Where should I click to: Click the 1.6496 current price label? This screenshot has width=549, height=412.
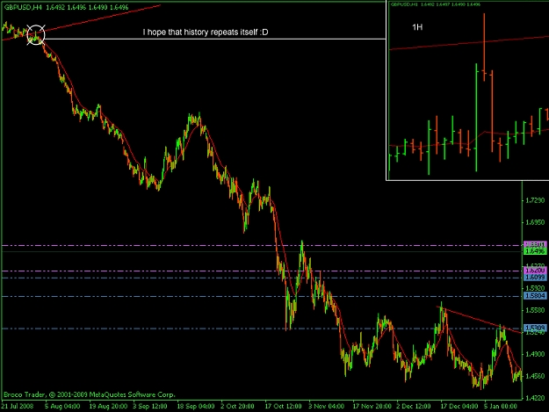pos(535,251)
